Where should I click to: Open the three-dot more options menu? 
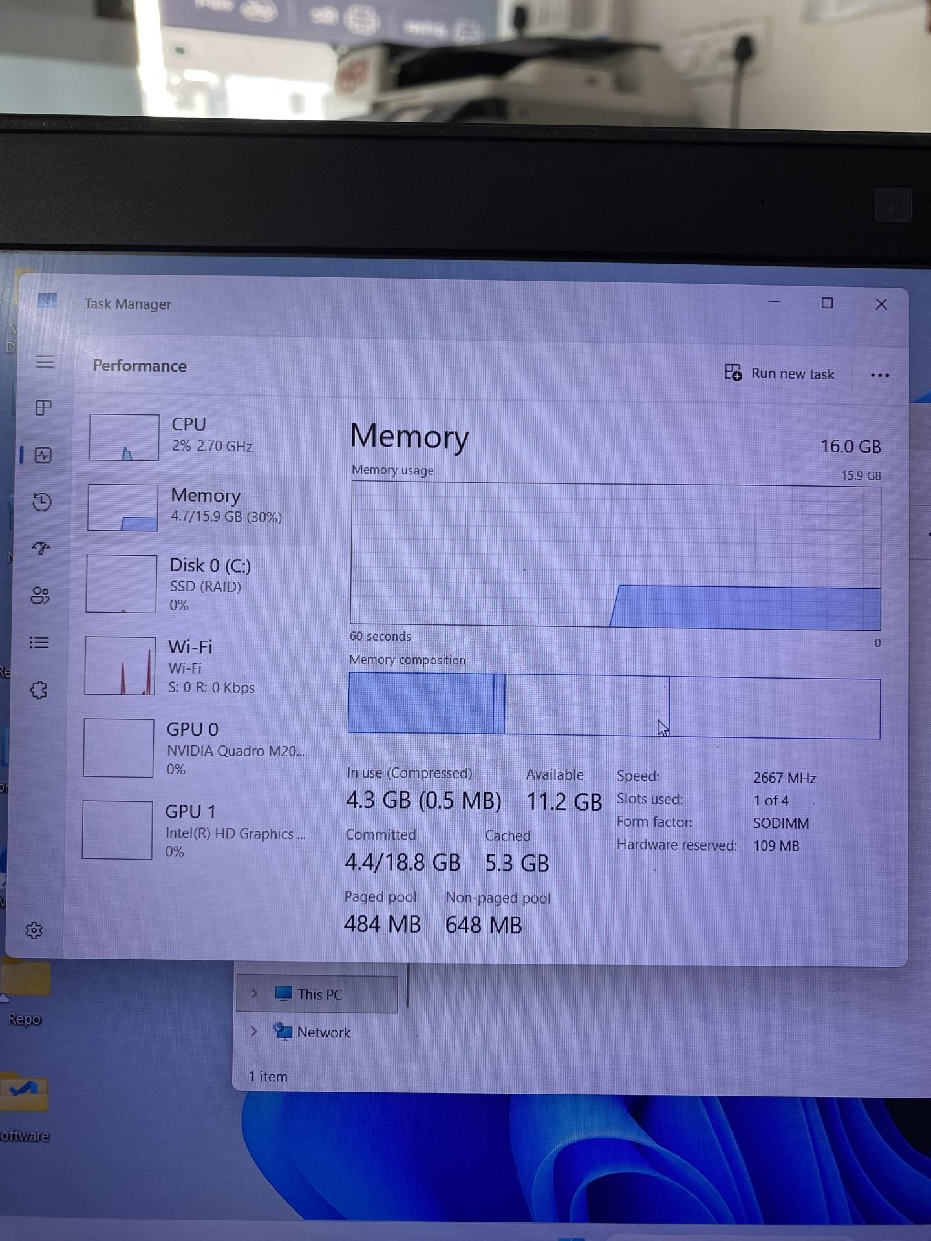point(880,375)
